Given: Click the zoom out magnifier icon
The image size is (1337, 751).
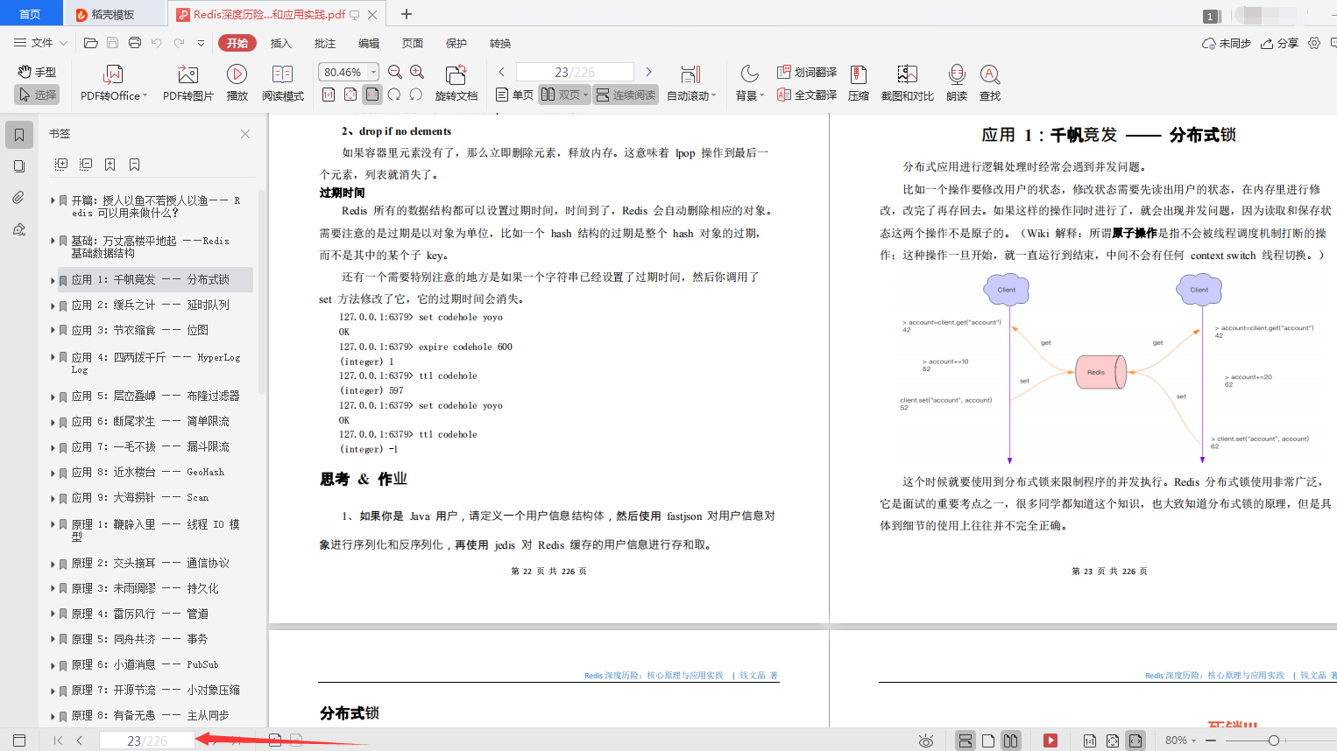Looking at the screenshot, I should pos(395,72).
